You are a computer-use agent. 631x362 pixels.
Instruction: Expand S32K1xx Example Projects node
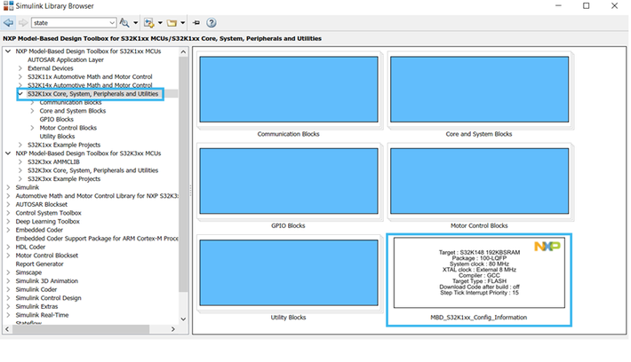tap(20, 145)
